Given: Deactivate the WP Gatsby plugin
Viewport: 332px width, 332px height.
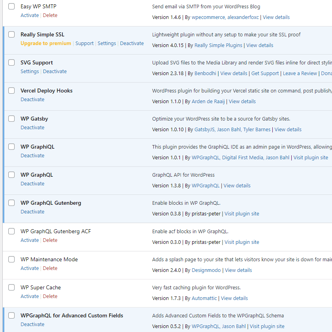Looking at the screenshot, I should (32, 127).
